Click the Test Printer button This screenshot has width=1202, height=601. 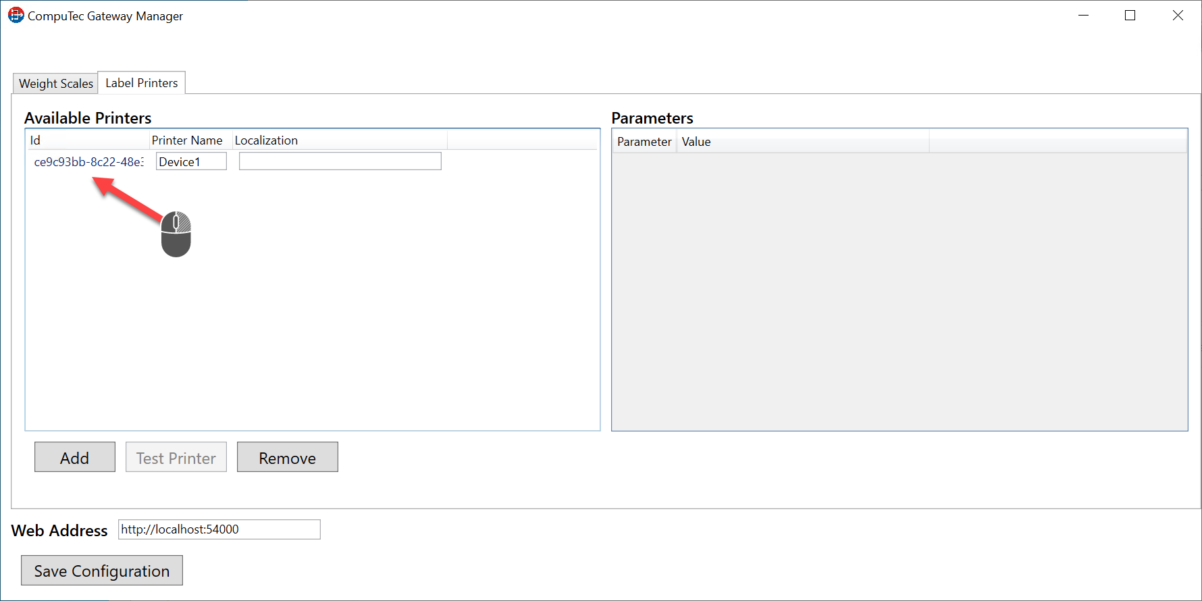point(176,458)
